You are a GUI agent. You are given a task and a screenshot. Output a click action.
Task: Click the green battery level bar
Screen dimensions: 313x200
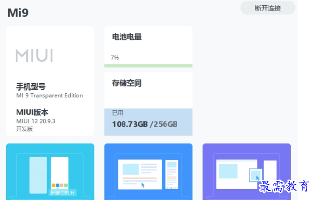[148, 66]
